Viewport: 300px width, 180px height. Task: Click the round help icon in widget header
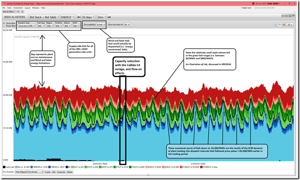tap(290, 16)
